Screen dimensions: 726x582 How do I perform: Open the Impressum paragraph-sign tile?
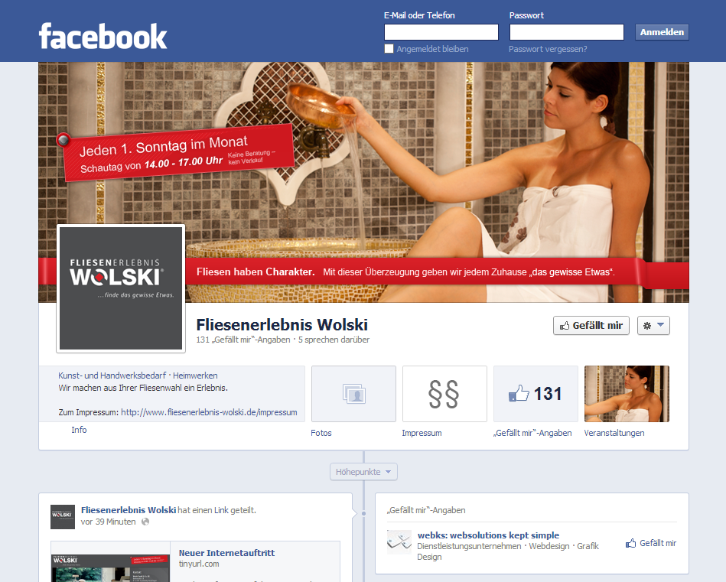tap(444, 394)
